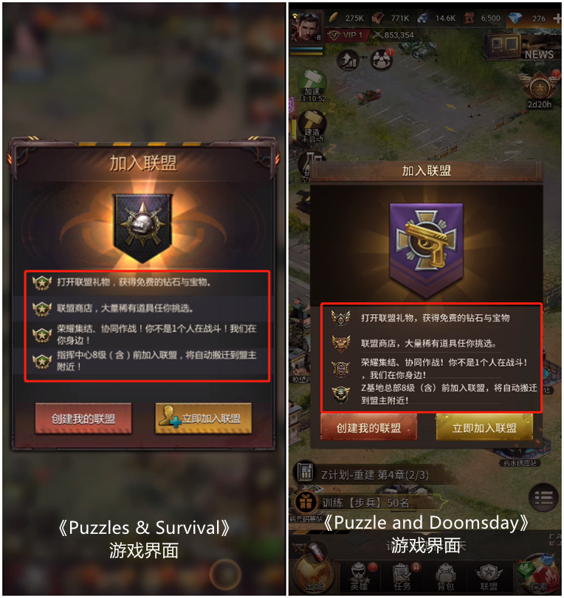Click gold 立即加入联盟 with person-plus icon
Viewport: 564px width, 598px height.
[x=204, y=418]
